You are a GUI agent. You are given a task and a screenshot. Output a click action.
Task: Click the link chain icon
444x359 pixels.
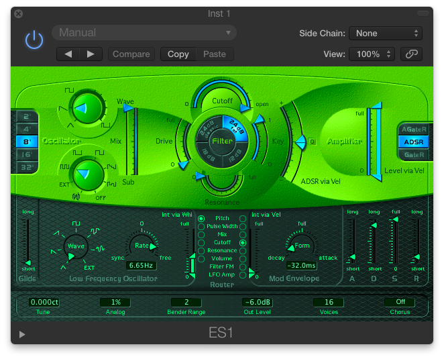coord(411,54)
